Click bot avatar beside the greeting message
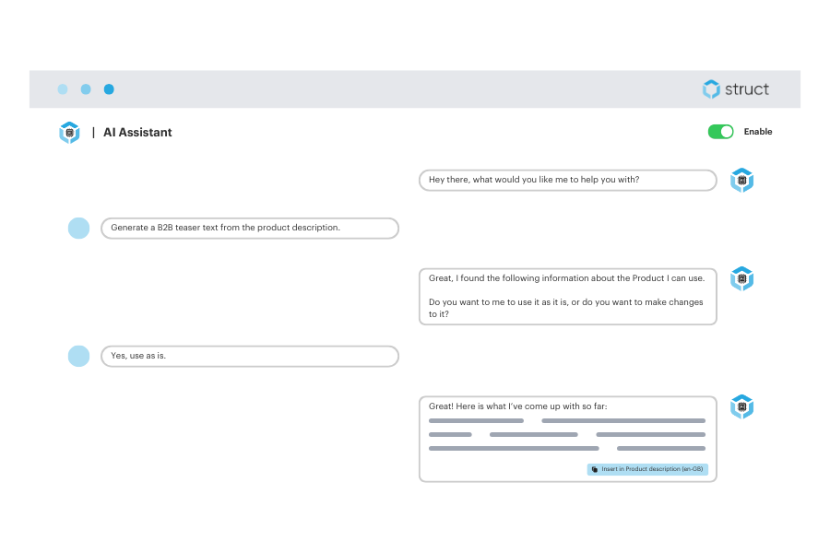The height and width of the screenshot is (553, 830). coord(741,181)
